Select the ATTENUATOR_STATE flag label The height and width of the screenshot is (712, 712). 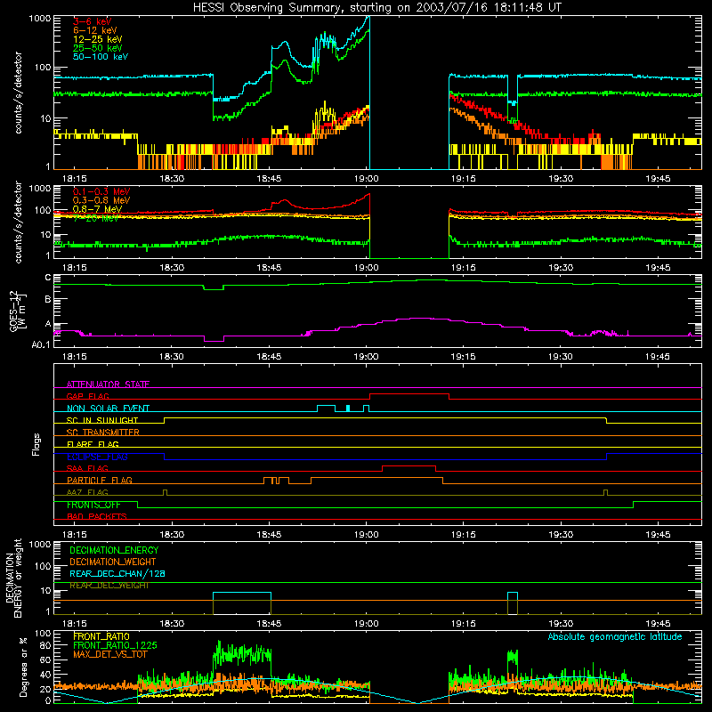pos(108,384)
